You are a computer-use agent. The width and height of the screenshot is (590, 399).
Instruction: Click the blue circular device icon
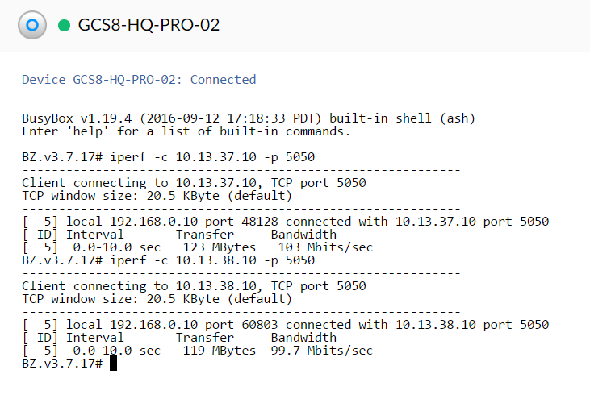click(x=31, y=25)
